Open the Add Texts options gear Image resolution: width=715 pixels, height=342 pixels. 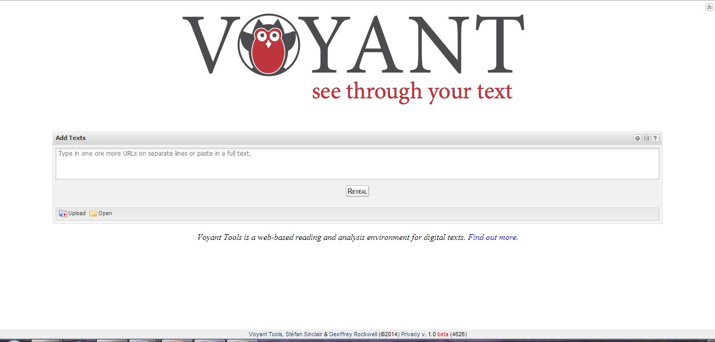(637, 138)
